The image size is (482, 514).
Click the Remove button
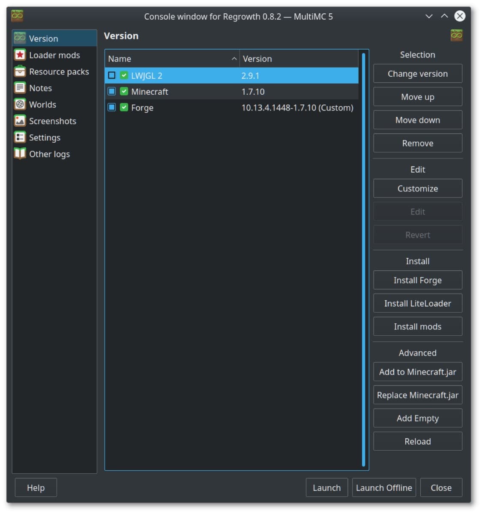point(418,143)
